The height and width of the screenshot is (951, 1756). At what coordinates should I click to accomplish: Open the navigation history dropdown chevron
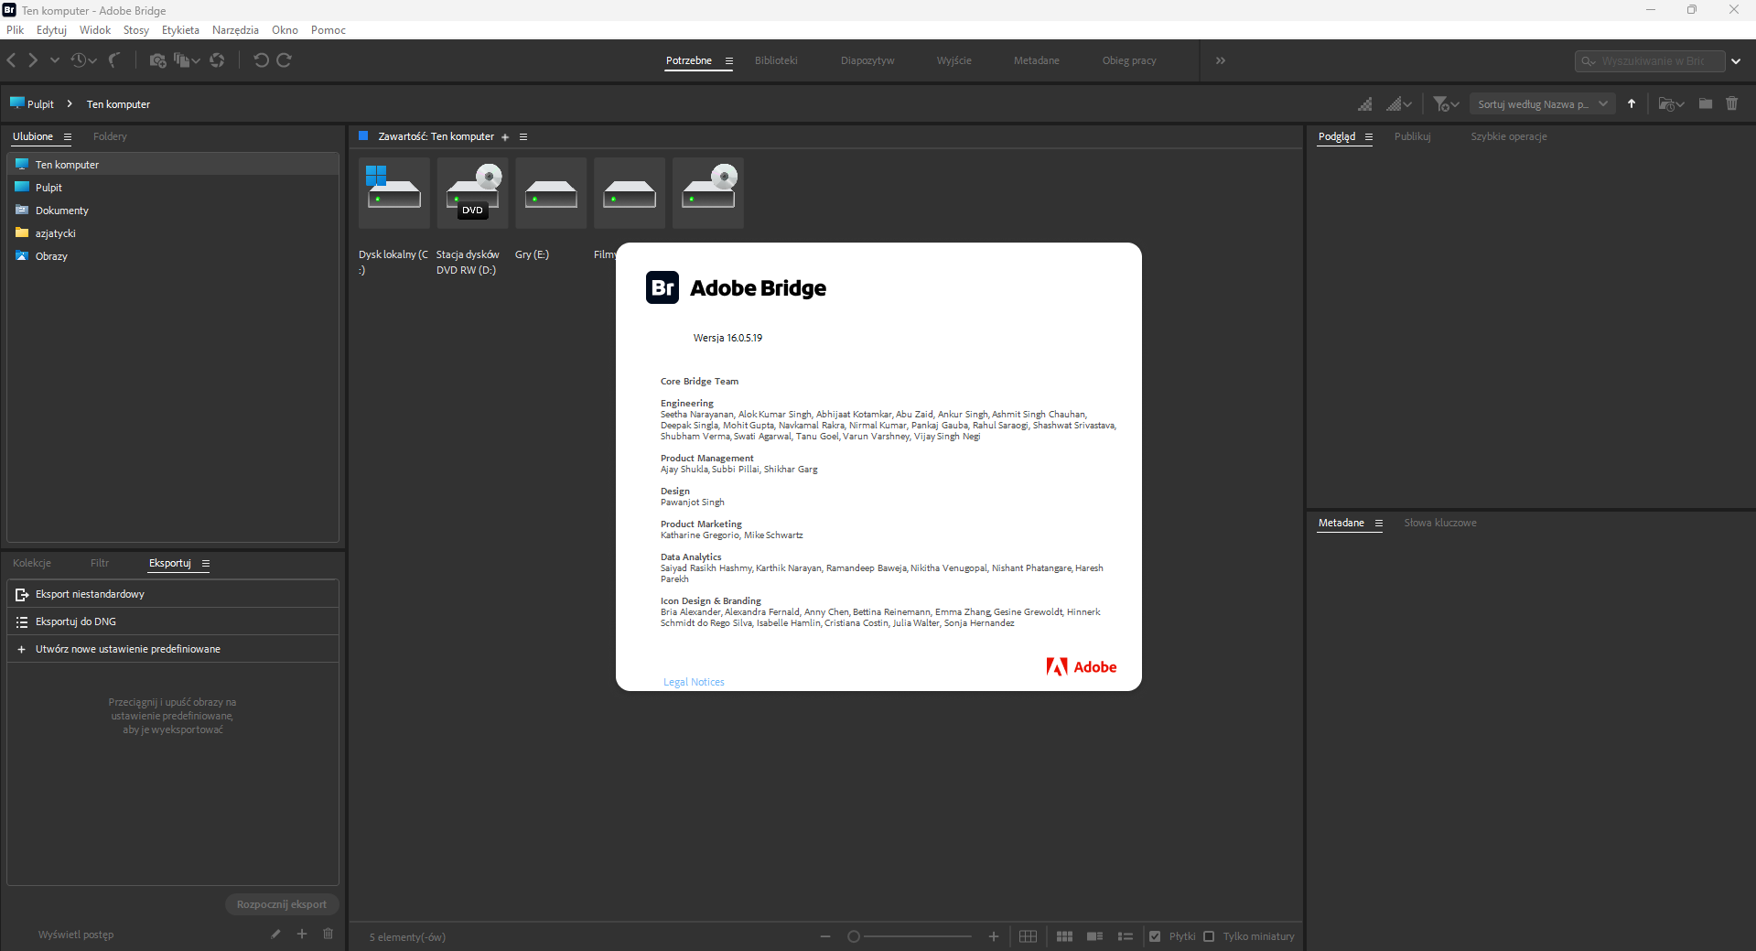point(55,60)
